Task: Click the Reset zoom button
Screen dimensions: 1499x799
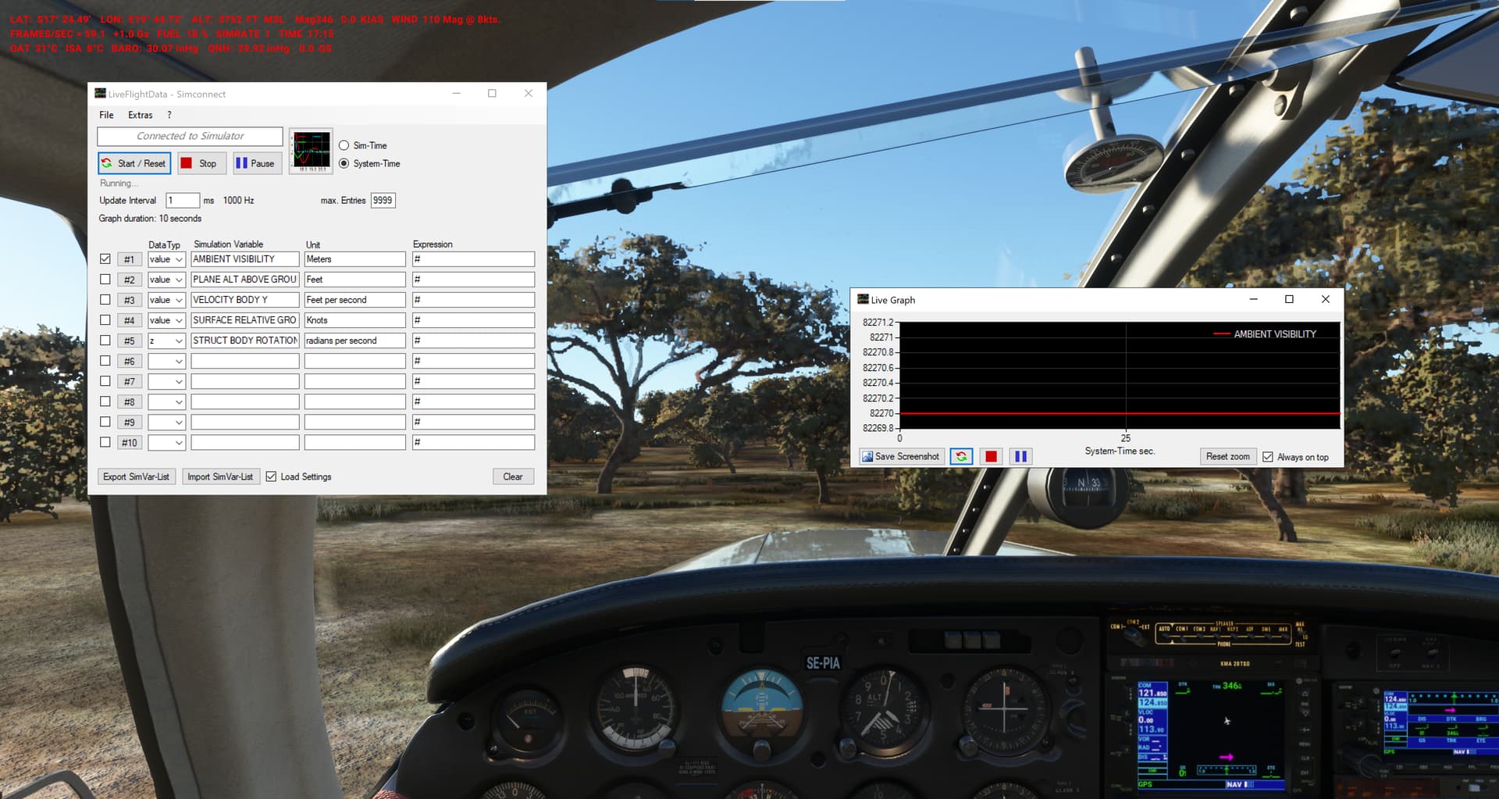Action: tap(1227, 457)
